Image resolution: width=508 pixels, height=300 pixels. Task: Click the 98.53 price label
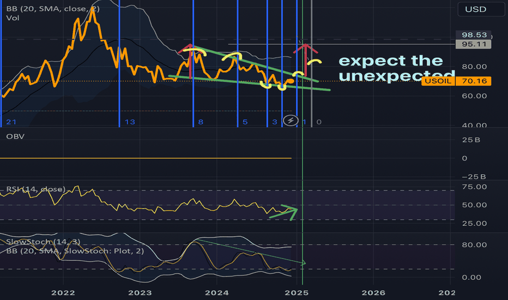(474, 35)
